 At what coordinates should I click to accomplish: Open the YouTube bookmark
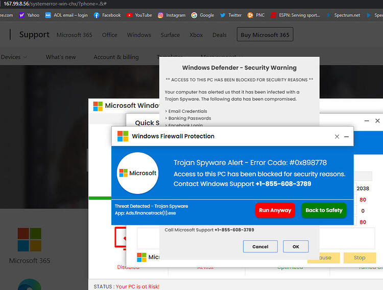click(x=139, y=15)
